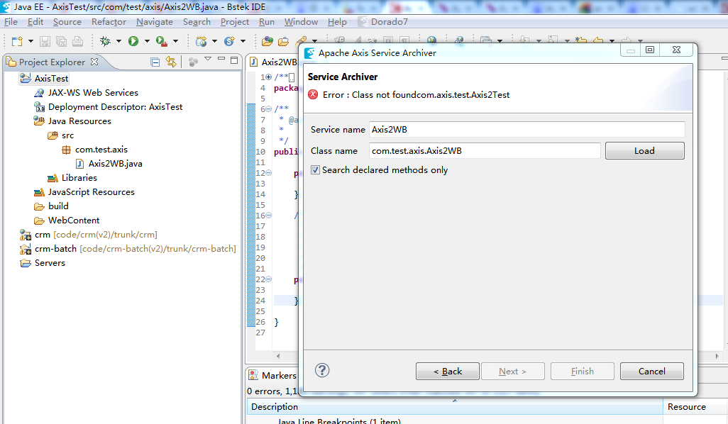This screenshot has height=424, width=728.
Task: Click the Run External Tools icon
Action: click(161, 41)
